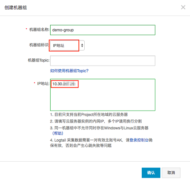Screen dimensions: 190x184
Task: Open the 如何使用机器组Topic? help link
Action: tap(69, 71)
